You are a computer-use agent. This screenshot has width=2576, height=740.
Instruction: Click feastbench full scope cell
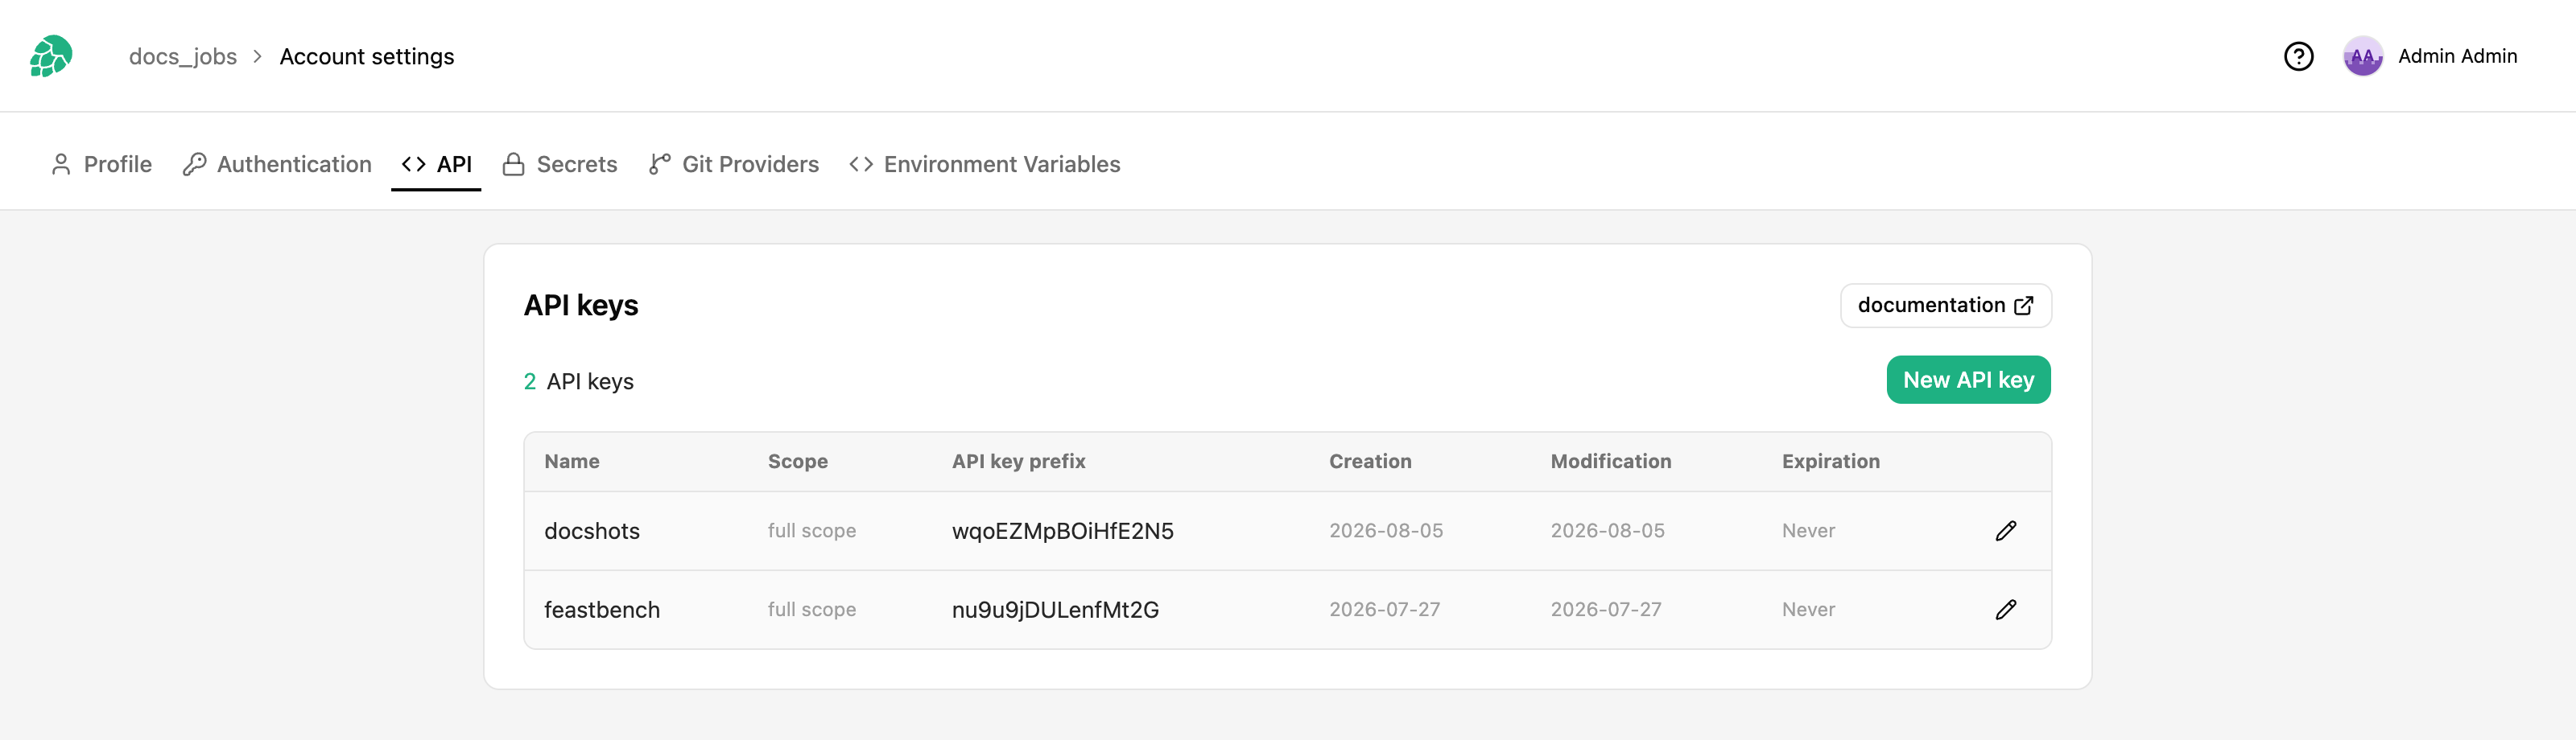point(811,609)
